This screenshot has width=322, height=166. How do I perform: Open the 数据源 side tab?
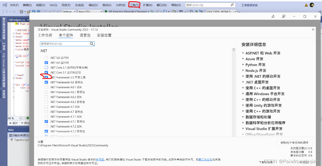coord(4,94)
